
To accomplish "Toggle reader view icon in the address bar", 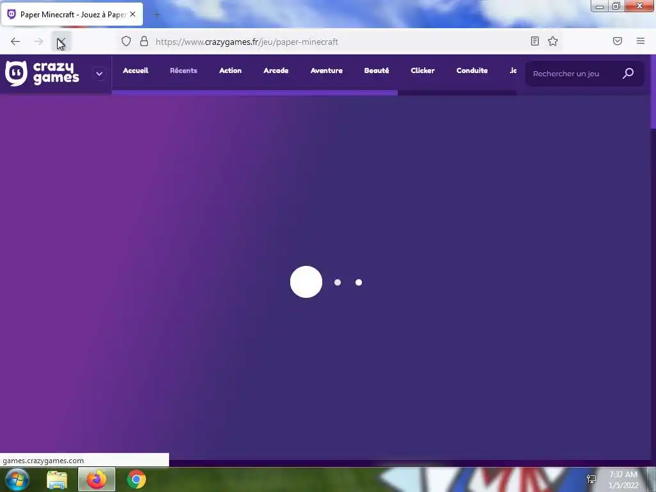I will click(x=535, y=41).
